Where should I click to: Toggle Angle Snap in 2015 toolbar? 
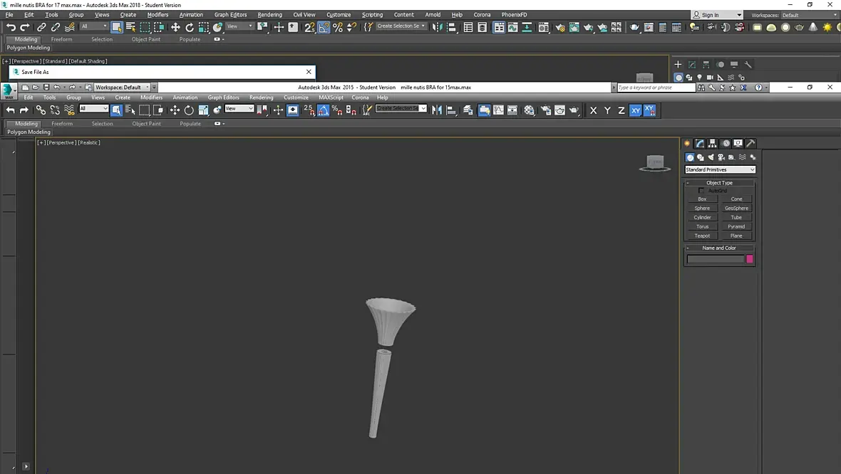(x=323, y=110)
